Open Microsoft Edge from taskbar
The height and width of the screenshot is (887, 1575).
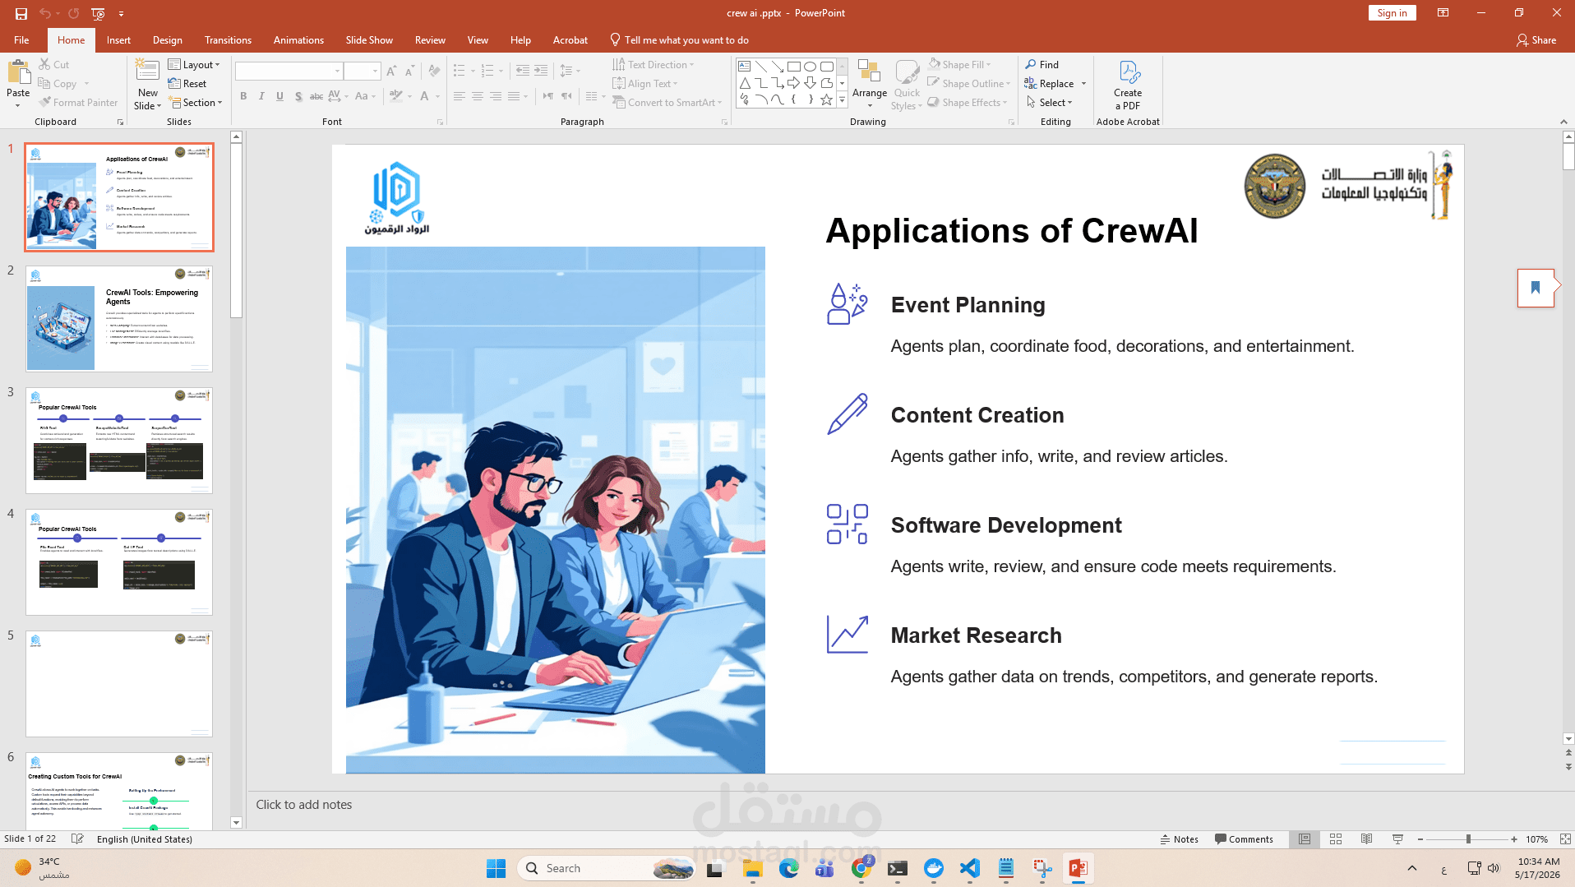click(x=789, y=868)
